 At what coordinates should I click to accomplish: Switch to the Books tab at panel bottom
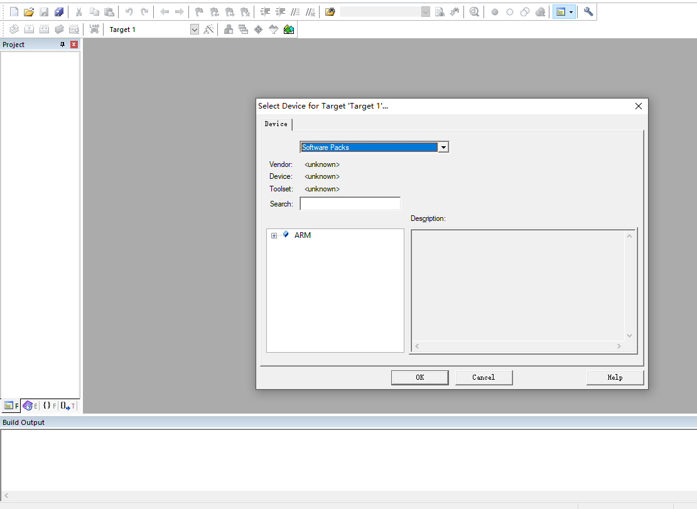[30, 405]
